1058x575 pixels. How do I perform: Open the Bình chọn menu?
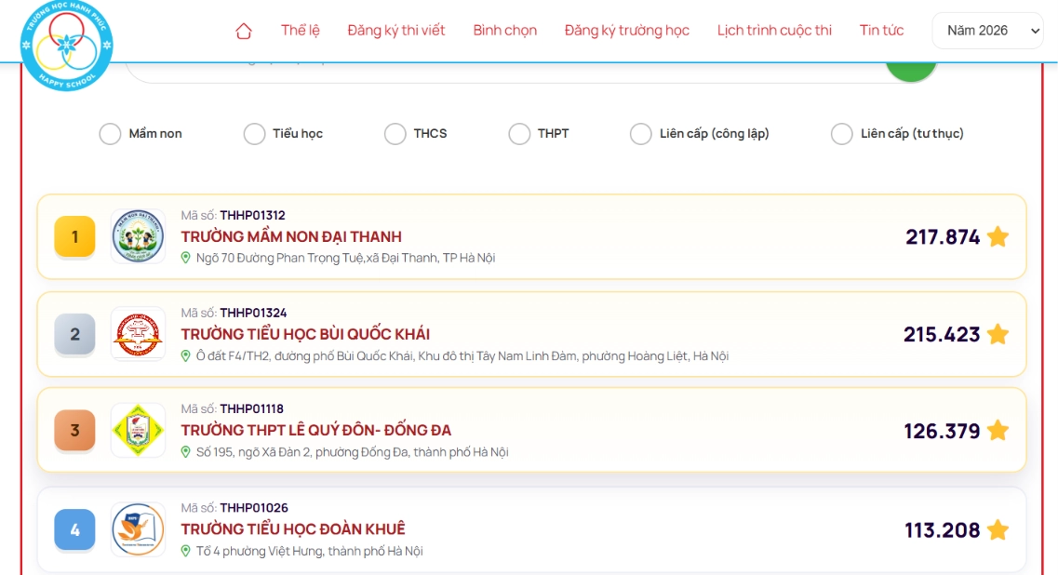[504, 31]
